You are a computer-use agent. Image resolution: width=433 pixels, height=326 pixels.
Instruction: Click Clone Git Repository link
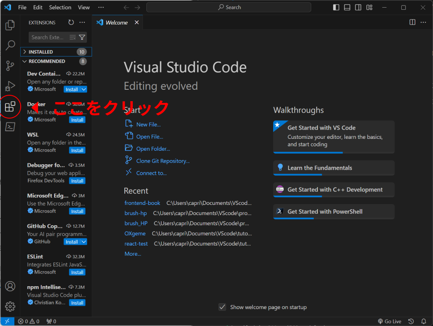[x=163, y=161]
